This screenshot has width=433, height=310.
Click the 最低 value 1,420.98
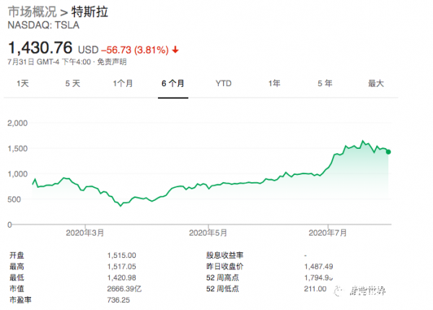[121, 277]
